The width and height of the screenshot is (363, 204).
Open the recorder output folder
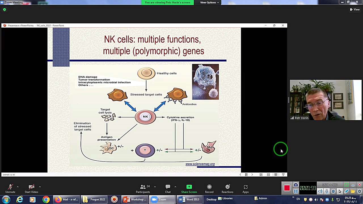[x=353, y=192]
